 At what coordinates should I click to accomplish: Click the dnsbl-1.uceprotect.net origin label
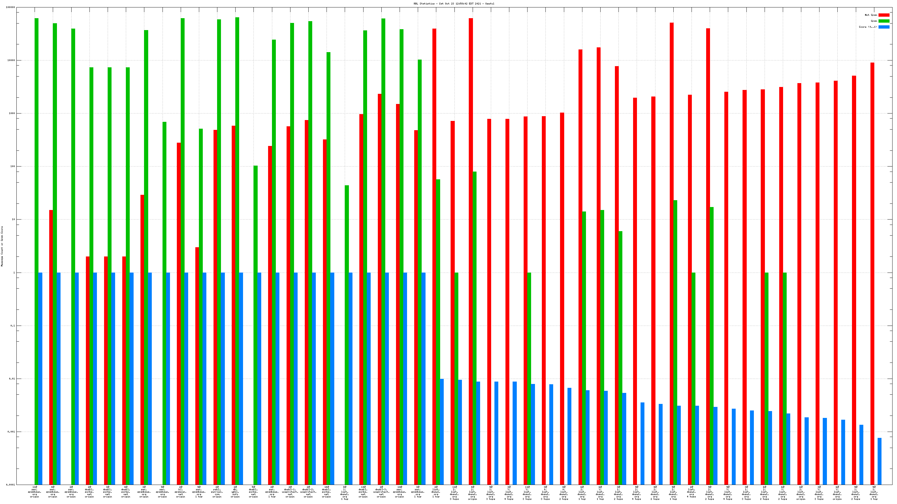[x=290, y=491]
